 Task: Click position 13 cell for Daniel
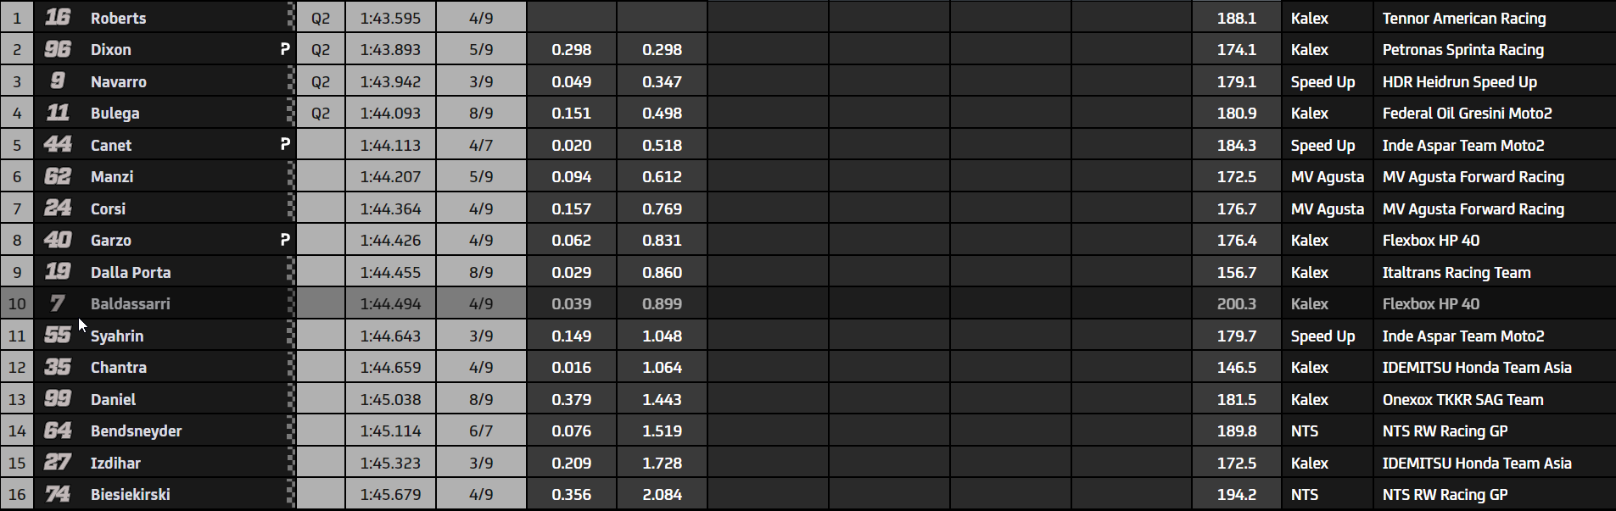(17, 399)
